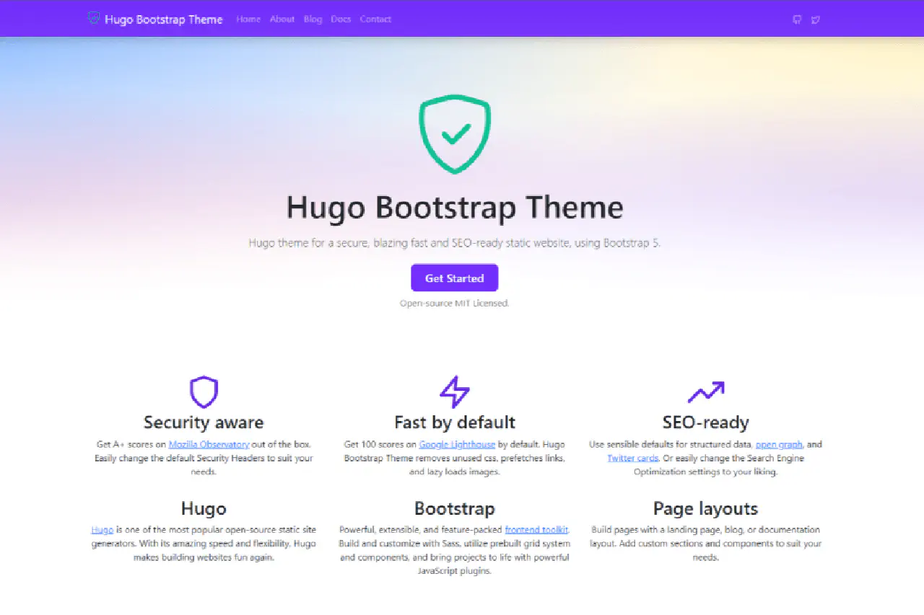Click the shield logo beside the theme name

point(93,19)
